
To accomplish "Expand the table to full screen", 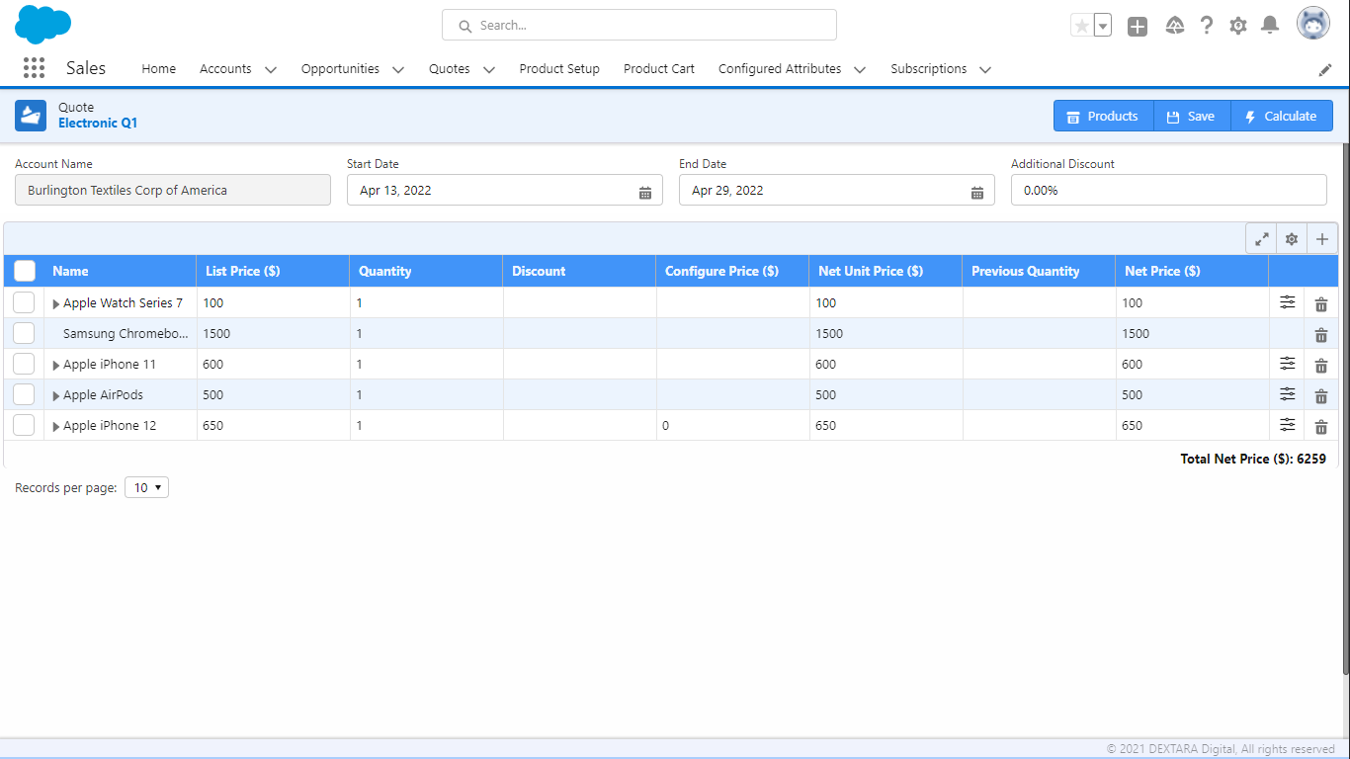I will pos(1261,239).
